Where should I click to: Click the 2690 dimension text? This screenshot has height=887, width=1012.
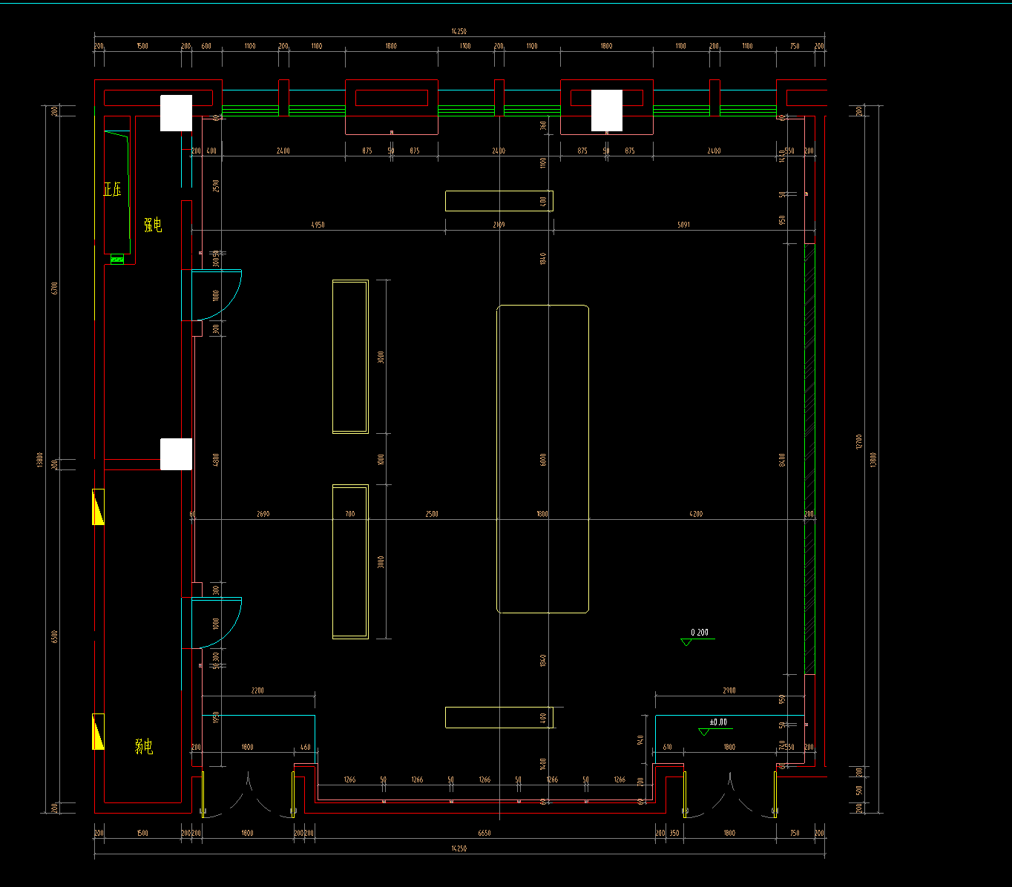coord(263,514)
